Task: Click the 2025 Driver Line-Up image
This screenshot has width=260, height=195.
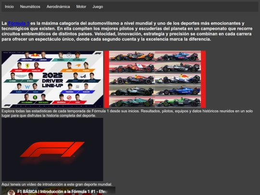Action: tap(52, 79)
